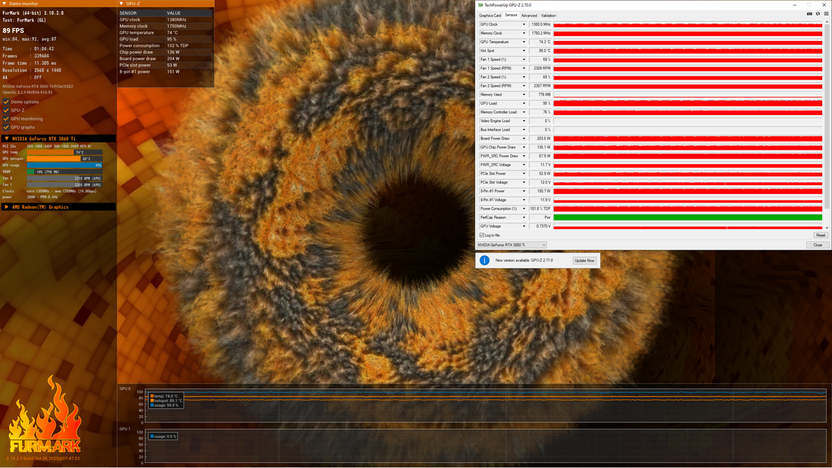The image size is (832, 468).
Task: Collapse the FurMark GPU-Z sensor overlay header
Action: point(166,3)
